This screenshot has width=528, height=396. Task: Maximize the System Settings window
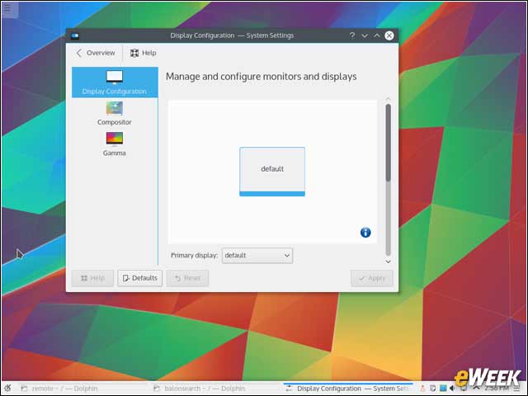tap(377, 35)
